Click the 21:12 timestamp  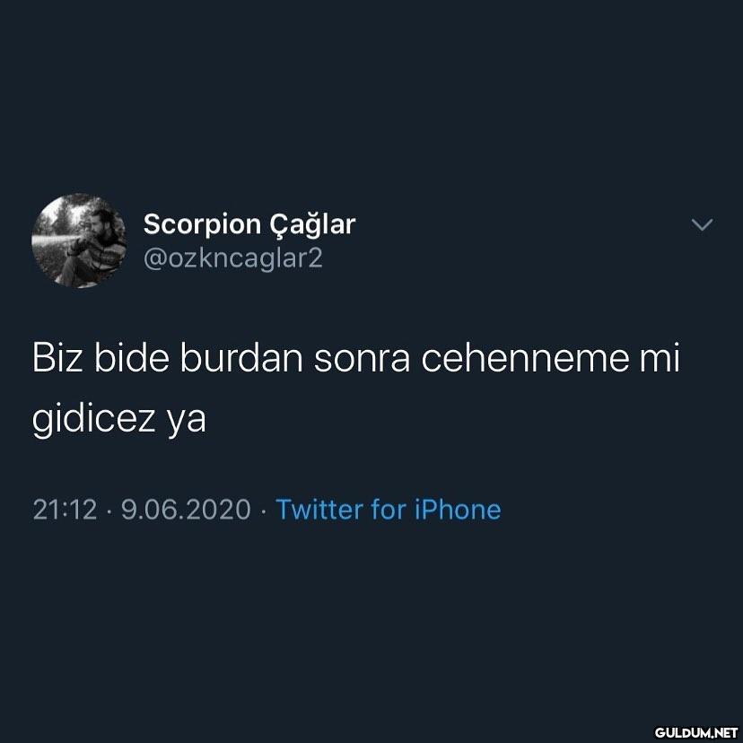(65, 510)
